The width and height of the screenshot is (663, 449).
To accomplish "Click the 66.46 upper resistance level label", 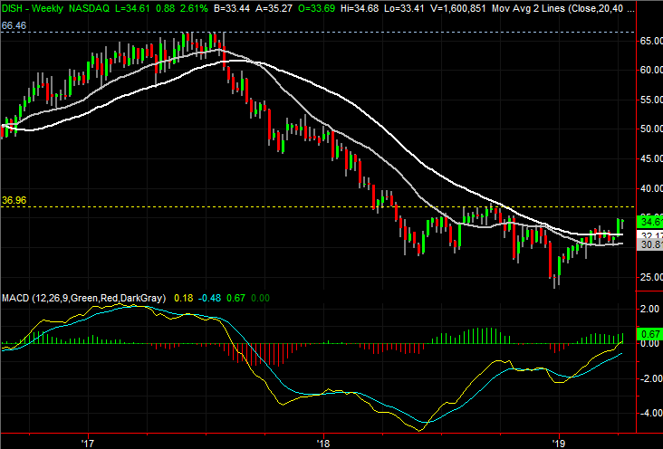I will pos(12,28).
